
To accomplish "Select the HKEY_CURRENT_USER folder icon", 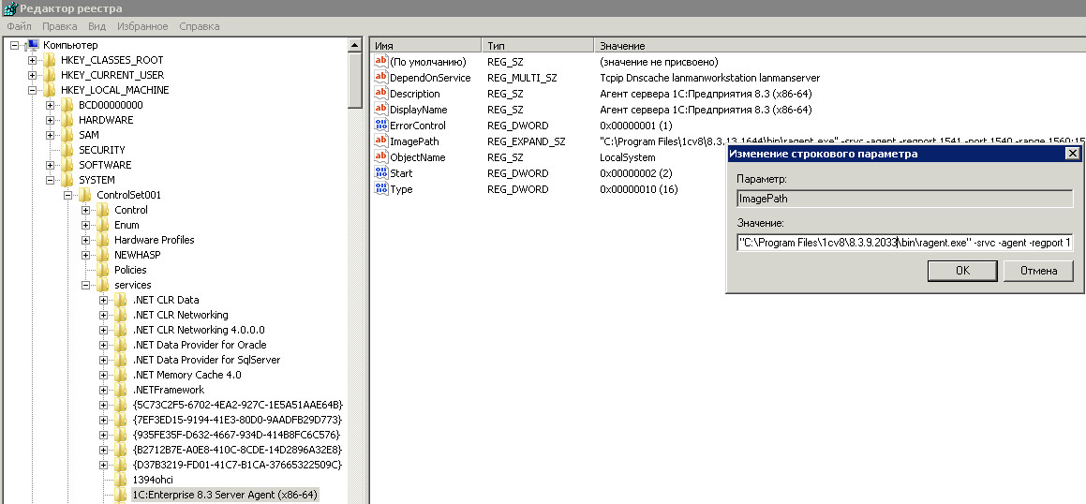I will click(x=49, y=75).
